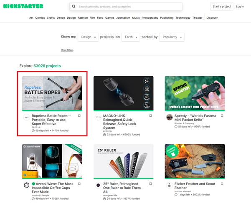Click '59 days left • 1479% funded' text
Image resolution: width=251 pixels, height=203 pixels.
pos(52,130)
